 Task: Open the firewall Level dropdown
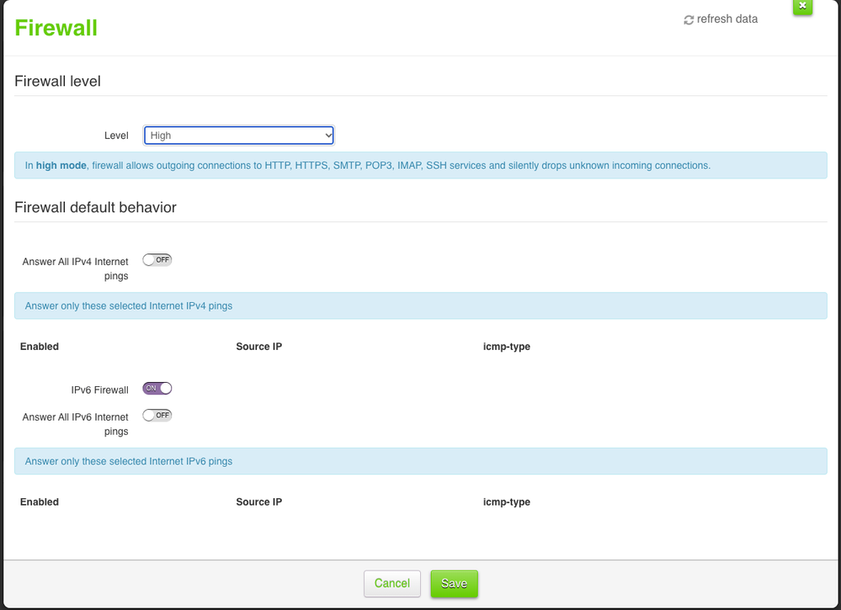point(239,135)
